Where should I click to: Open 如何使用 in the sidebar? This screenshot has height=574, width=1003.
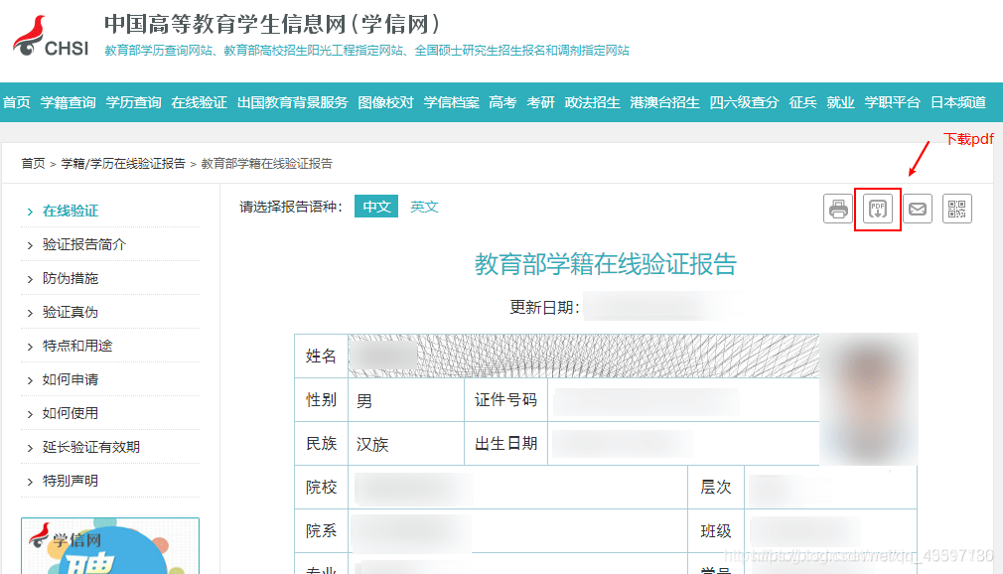click(x=71, y=413)
